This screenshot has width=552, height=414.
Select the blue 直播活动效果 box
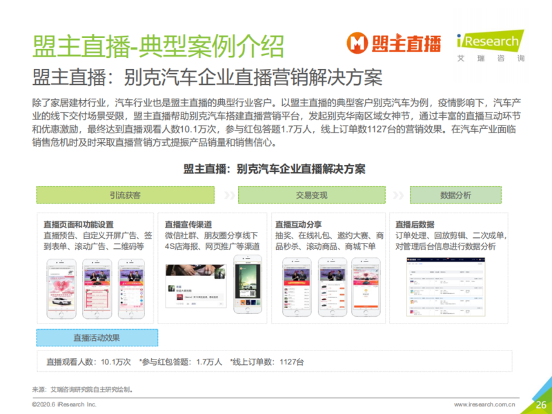coord(97,337)
